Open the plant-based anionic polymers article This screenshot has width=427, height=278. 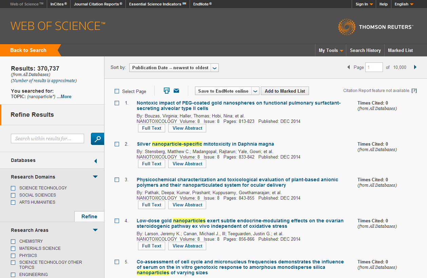pos(237,182)
